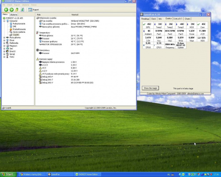Screen dimensions: 221x177
Task: Expand the Multimedia tree node
Action: pyautogui.click(x=4, y=43)
